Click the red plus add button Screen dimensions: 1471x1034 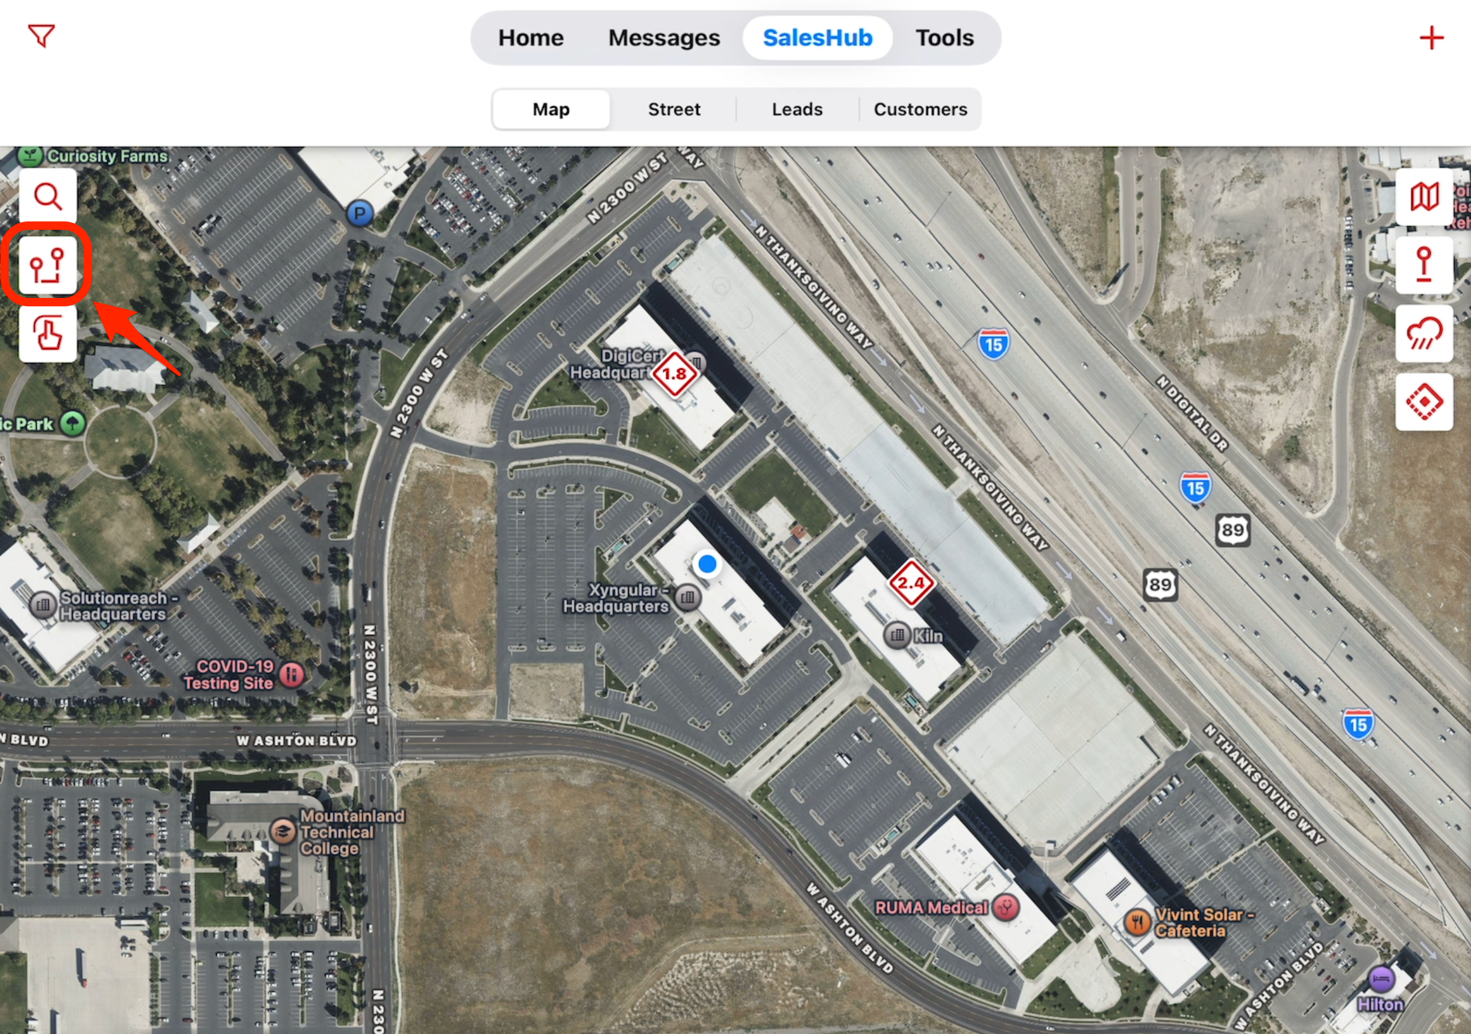tap(1431, 38)
